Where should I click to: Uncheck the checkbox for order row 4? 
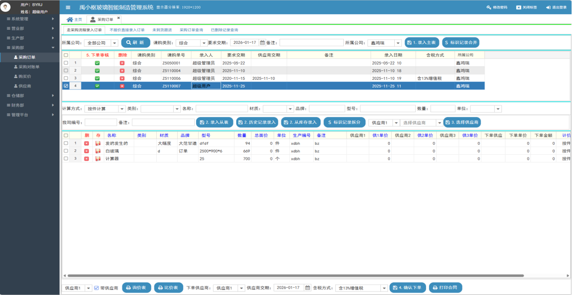tap(66, 86)
